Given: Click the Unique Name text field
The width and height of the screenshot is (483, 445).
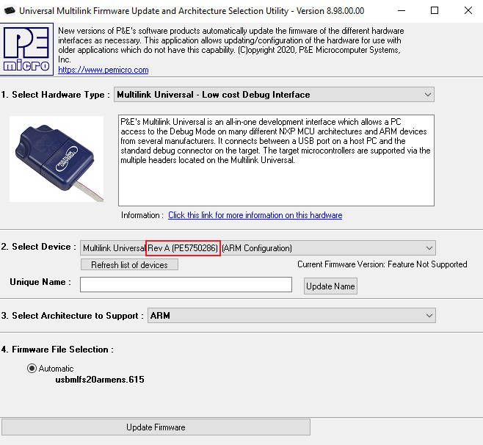Looking at the screenshot, I should point(186,285).
